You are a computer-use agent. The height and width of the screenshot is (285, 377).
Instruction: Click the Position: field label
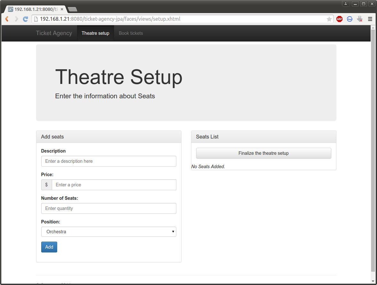pyautogui.click(x=50, y=222)
